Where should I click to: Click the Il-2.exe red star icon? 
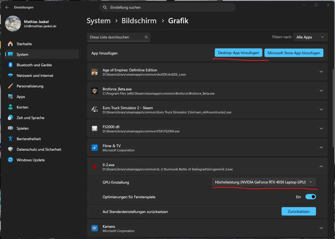[95, 167]
